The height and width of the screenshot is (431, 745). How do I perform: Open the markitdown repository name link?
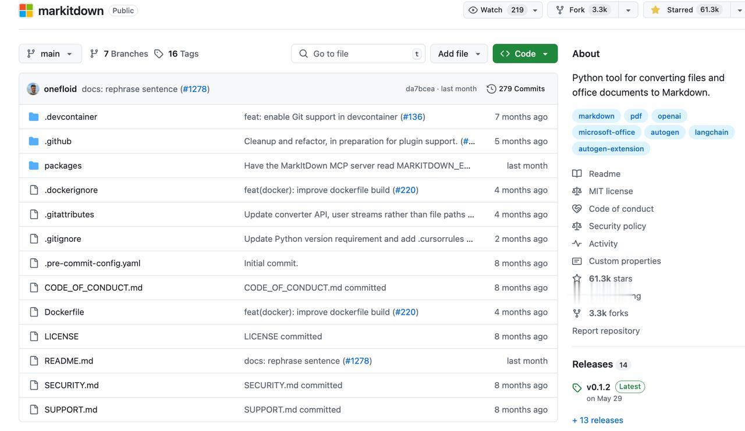coord(71,10)
